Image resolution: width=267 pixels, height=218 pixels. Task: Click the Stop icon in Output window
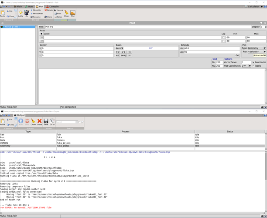pos(27,121)
